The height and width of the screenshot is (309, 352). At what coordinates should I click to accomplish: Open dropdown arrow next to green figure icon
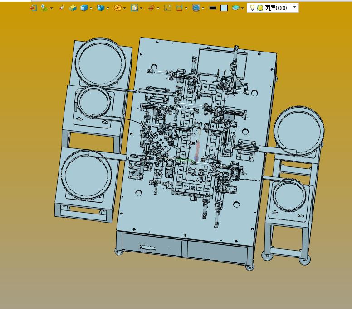(x=51, y=8)
